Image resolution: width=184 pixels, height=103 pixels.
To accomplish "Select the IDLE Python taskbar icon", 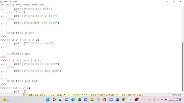I will (130, 100).
